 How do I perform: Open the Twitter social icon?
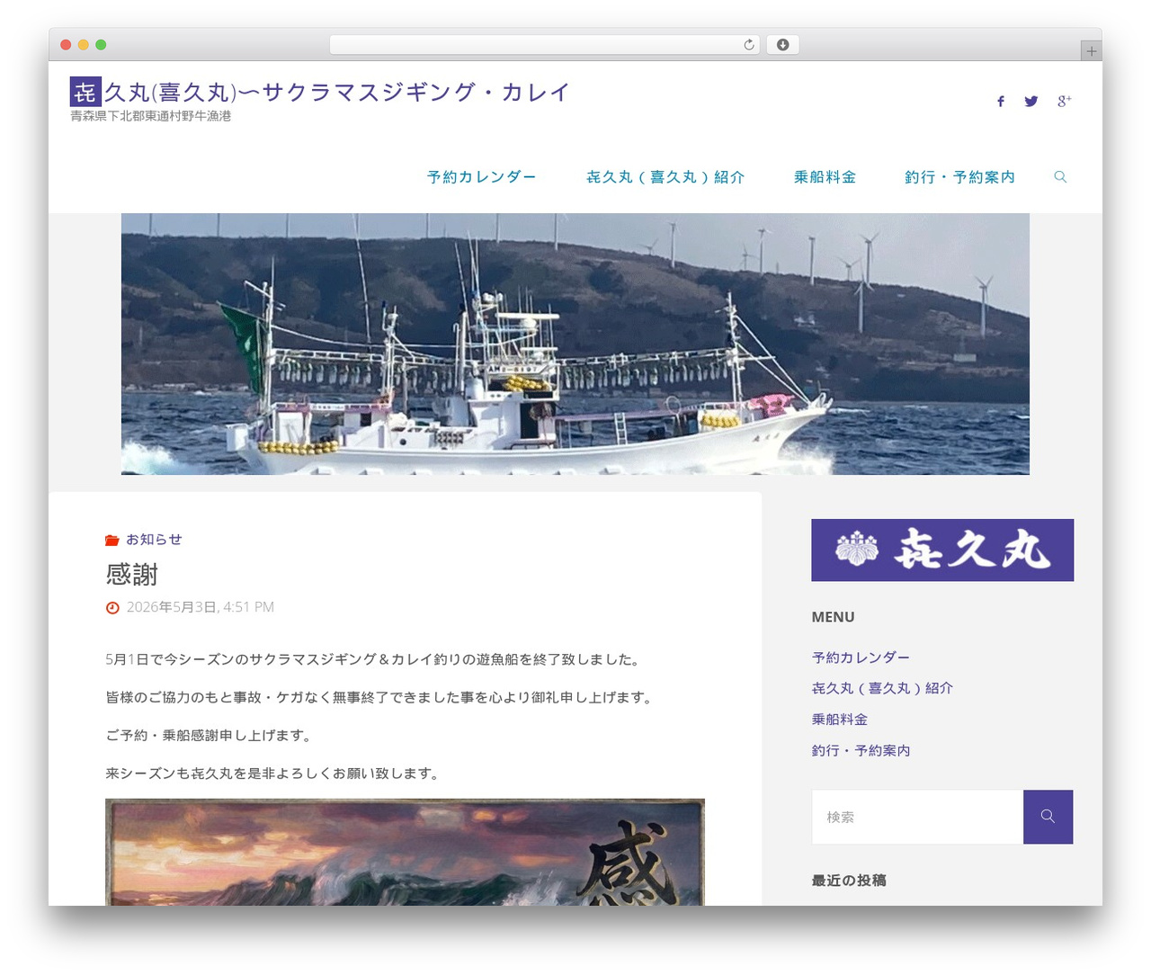coord(1031,102)
